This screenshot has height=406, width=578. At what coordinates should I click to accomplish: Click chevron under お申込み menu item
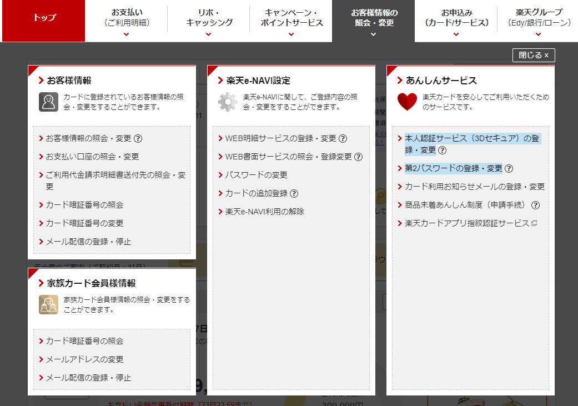456,34
